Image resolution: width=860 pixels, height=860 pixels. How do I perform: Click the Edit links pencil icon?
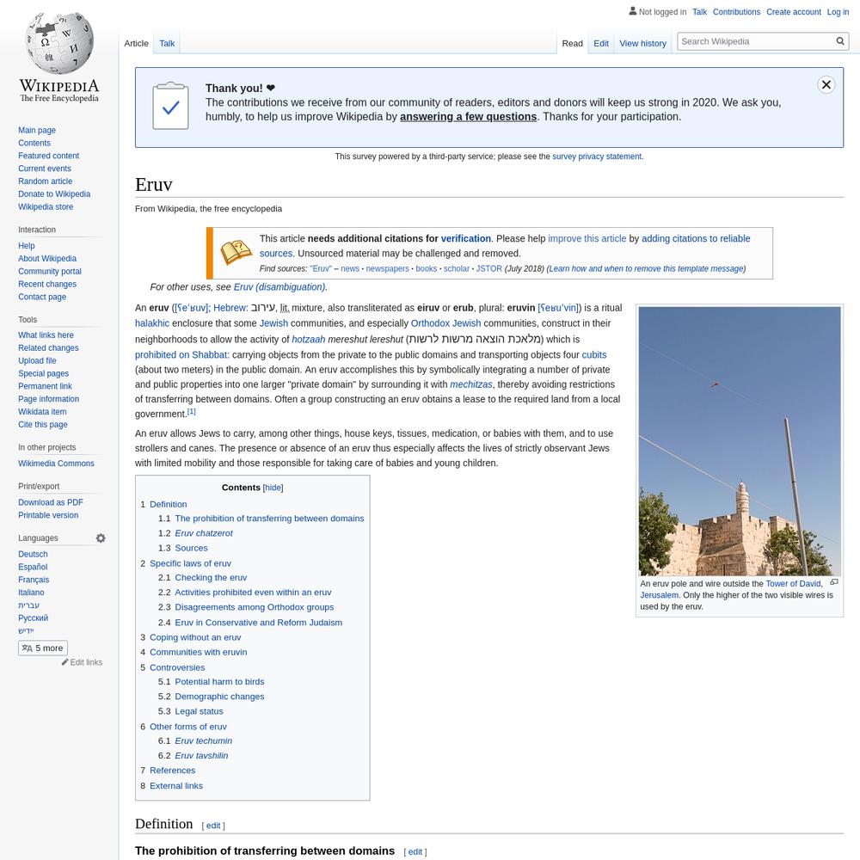coord(64,662)
